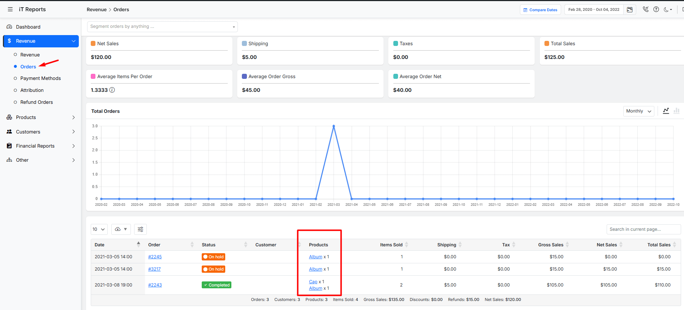
Task: Sort by Total Sales column arrows
Action: coord(675,245)
